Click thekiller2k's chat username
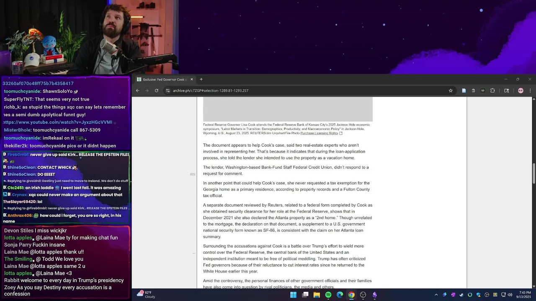Screen dimensions: 536x301 pos(15,146)
